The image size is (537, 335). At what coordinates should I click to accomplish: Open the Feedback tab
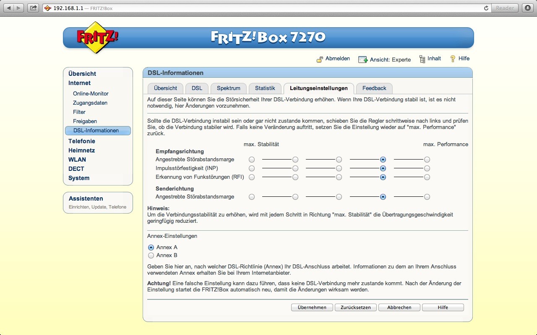point(374,88)
